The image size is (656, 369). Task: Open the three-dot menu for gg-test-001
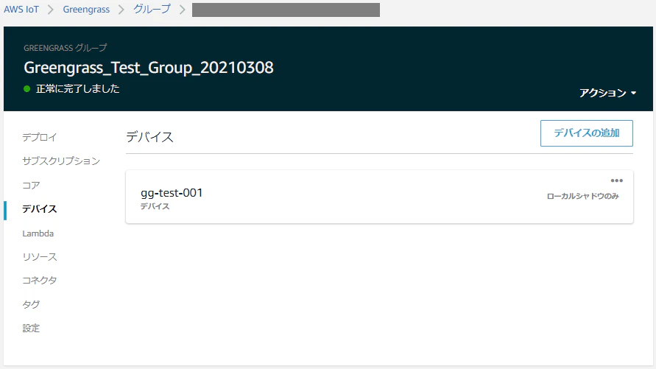pyautogui.click(x=617, y=180)
